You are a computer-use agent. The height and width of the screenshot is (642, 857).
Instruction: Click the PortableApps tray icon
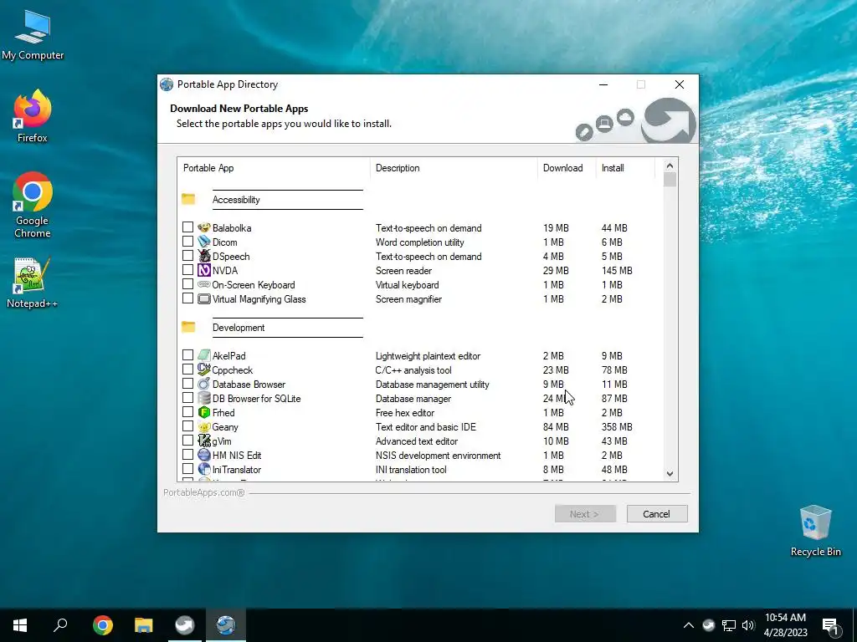[709, 625]
